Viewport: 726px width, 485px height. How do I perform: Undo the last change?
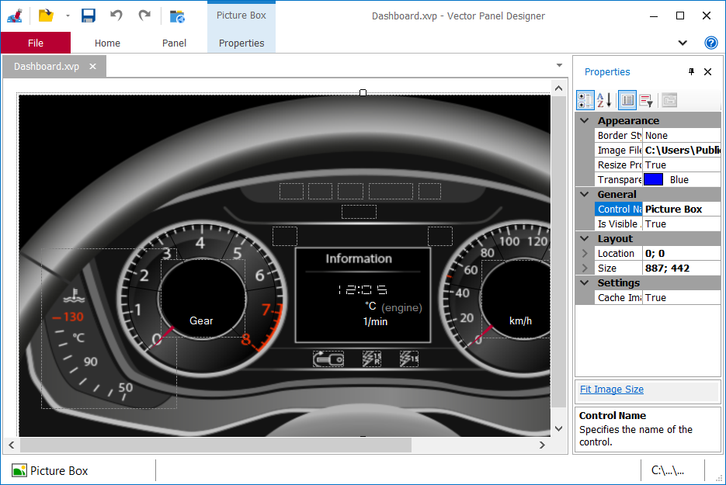(x=116, y=15)
